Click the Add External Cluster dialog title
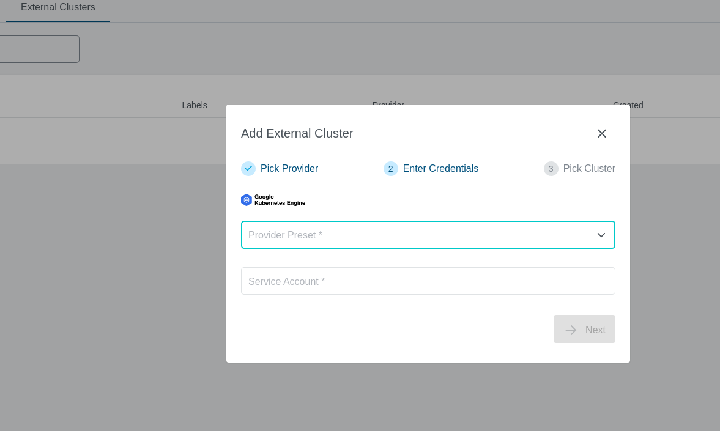Image resolution: width=720 pixels, height=431 pixels. tap(297, 133)
